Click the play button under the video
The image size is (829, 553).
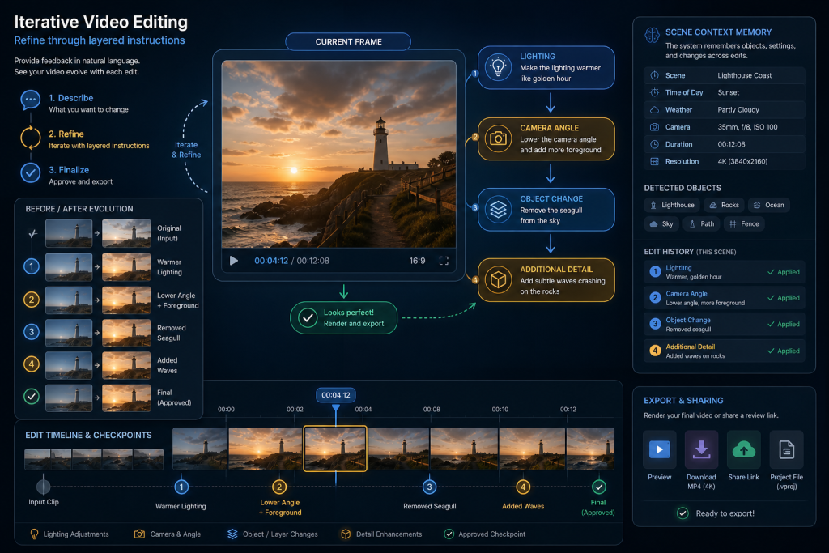point(234,261)
